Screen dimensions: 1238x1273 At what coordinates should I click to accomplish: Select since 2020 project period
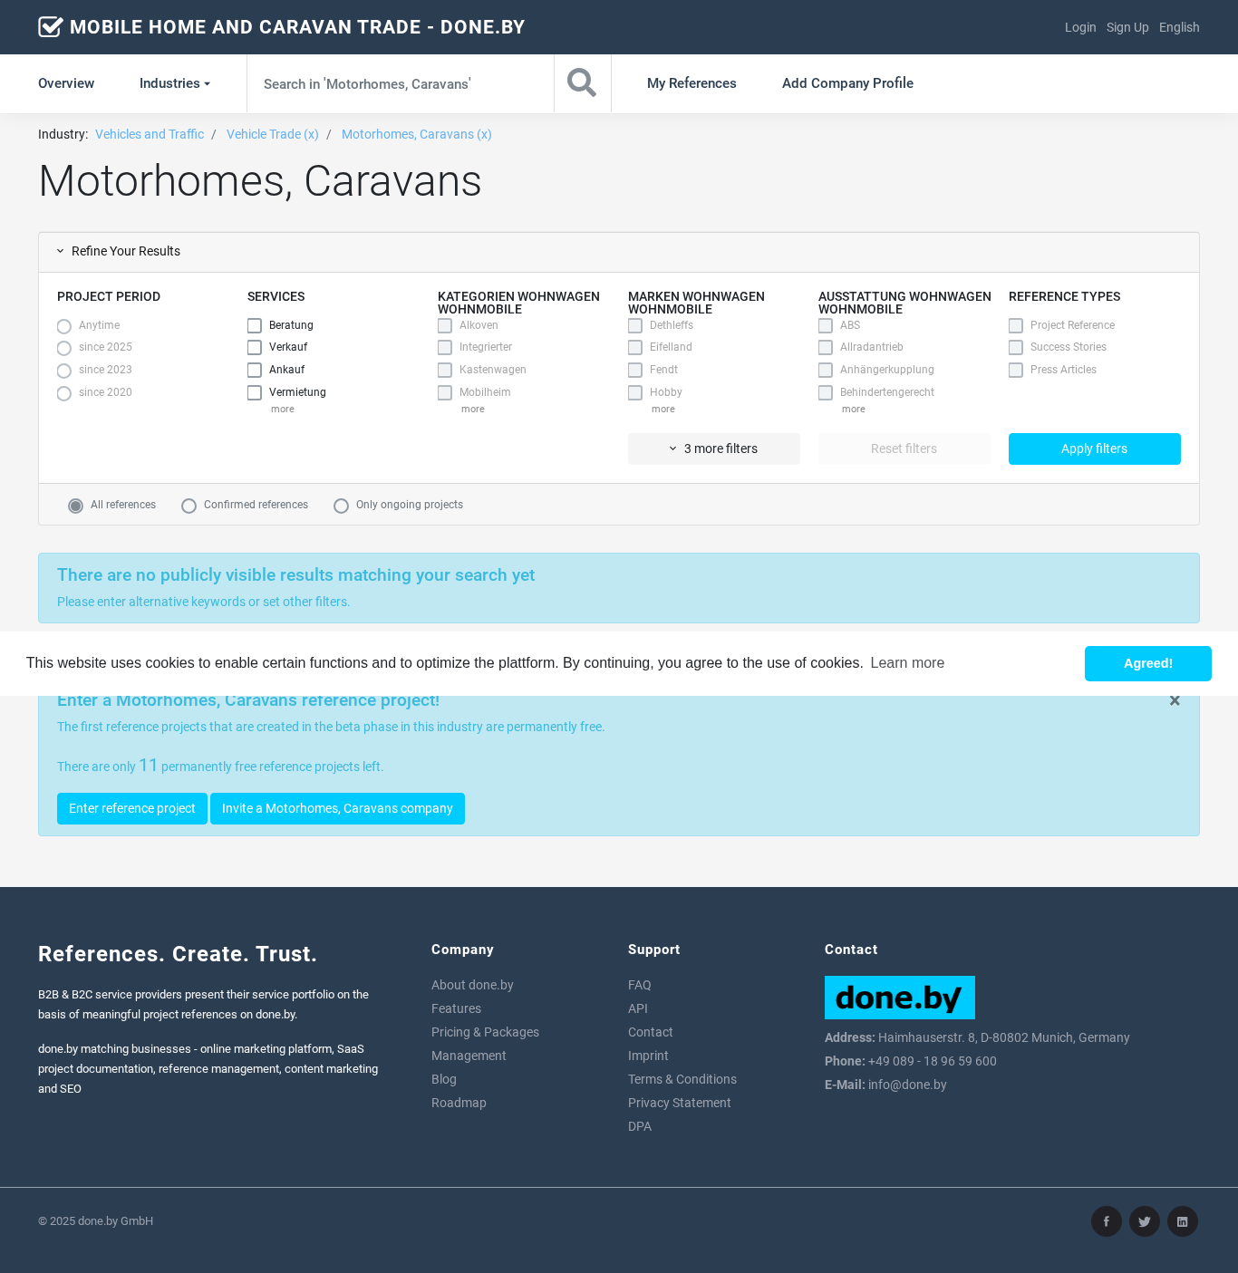click(x=64, y=393)
